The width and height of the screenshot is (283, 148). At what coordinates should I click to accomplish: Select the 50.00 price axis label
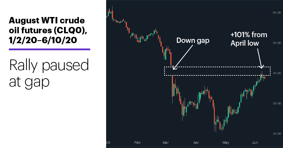click(x=277, y=43)
